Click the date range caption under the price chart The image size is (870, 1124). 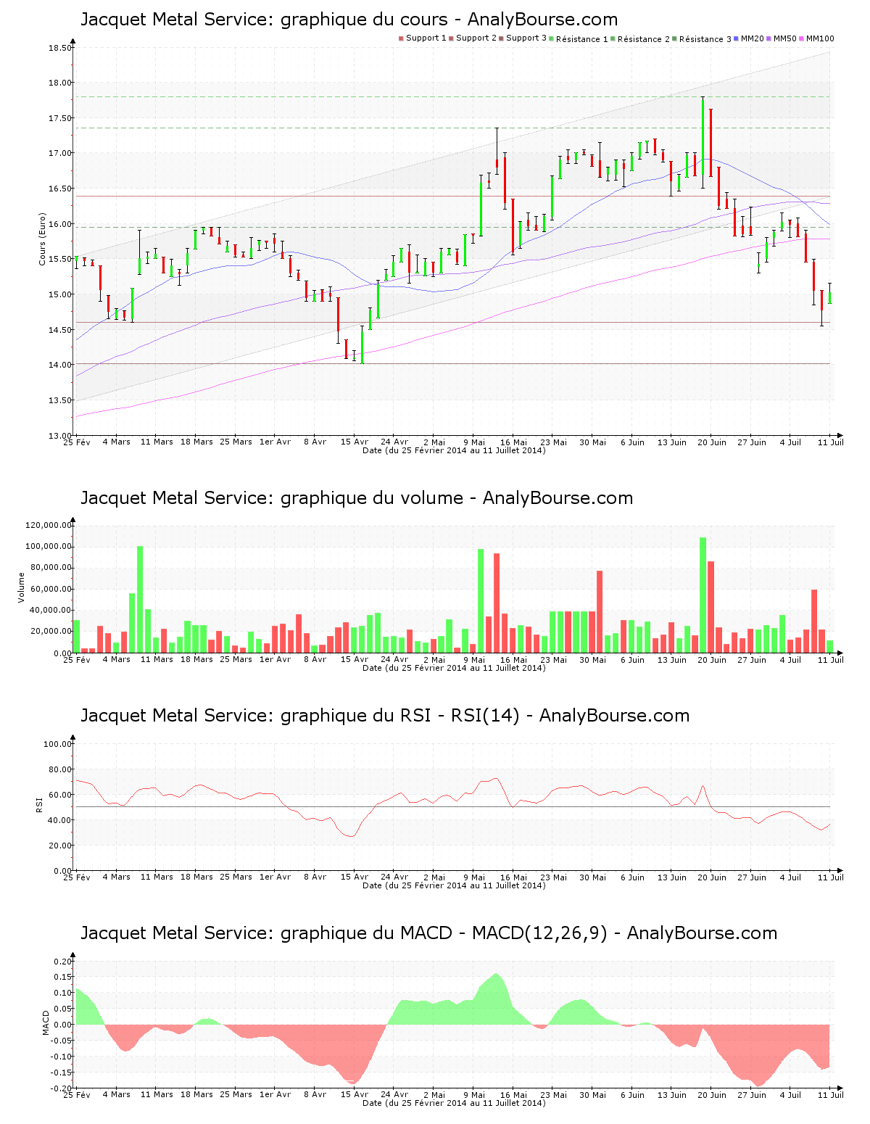click(455, 450)
